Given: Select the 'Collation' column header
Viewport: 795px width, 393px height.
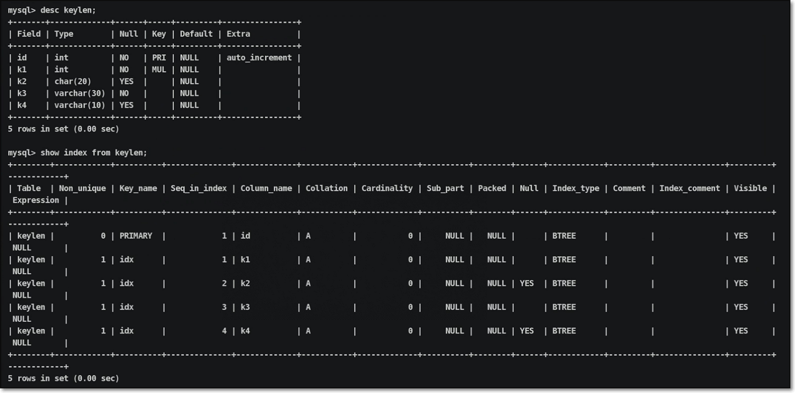Looking at the screenshot, I should coord(326,188).
